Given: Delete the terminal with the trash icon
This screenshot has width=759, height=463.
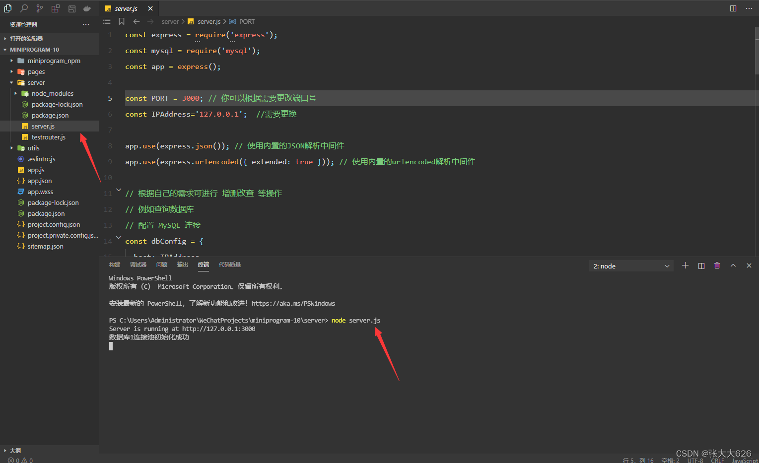Looking at the screenshot, I should (x=717, y=265).
